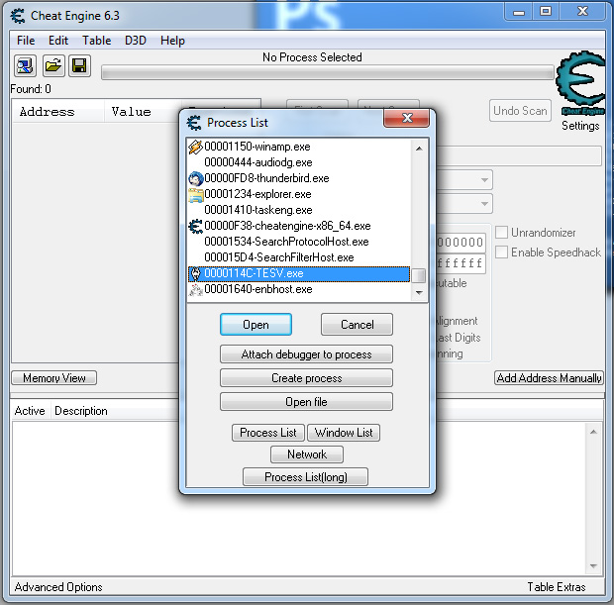Click the TESV.exe process icon
The height and width of the screenshot is (605, 614).
[x=195, y=273]
